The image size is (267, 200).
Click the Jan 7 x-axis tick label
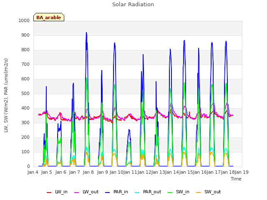(x=75, y=172)
